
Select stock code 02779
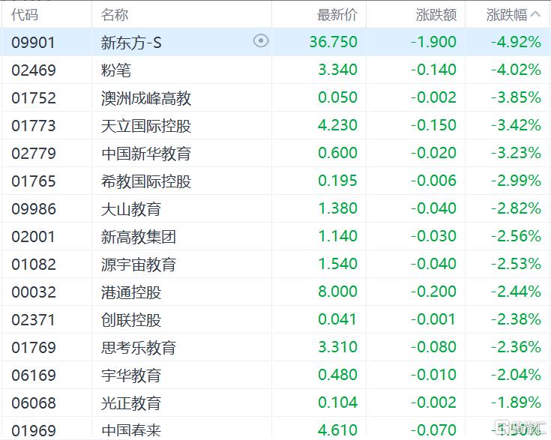click(34, 154)
